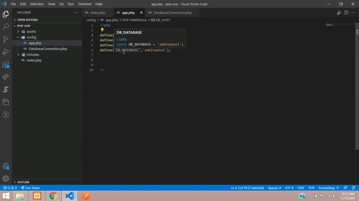Open Explorer Views and More Actions menu
The width and height of the screenshot is (359, 201).
(76, 13)
